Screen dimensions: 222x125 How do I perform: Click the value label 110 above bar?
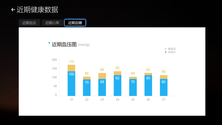click(x=71, y=61)
